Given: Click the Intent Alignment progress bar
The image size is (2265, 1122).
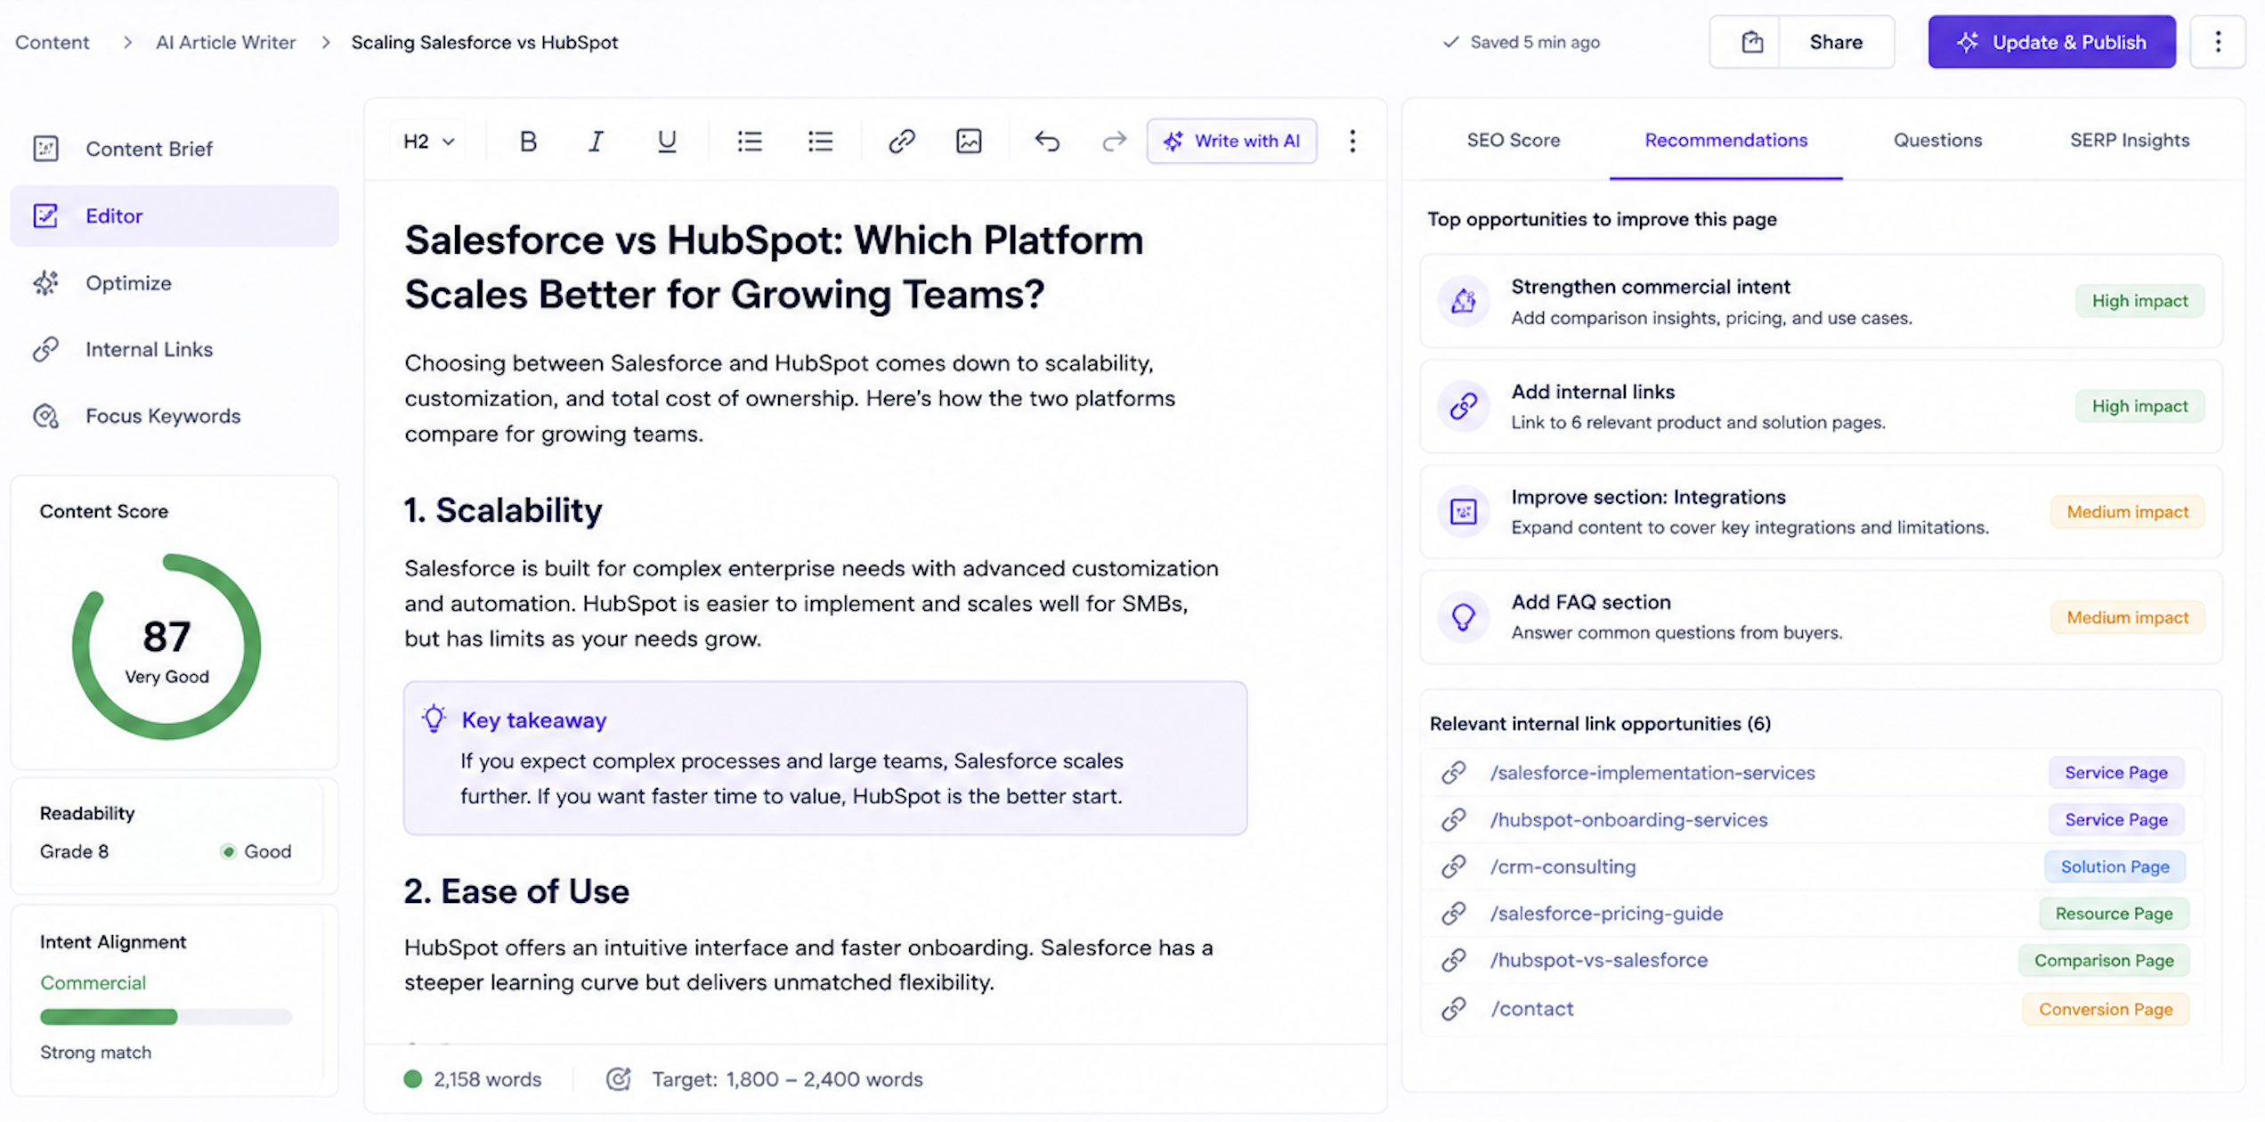Looking at the screenshot, I should 166,1017.
